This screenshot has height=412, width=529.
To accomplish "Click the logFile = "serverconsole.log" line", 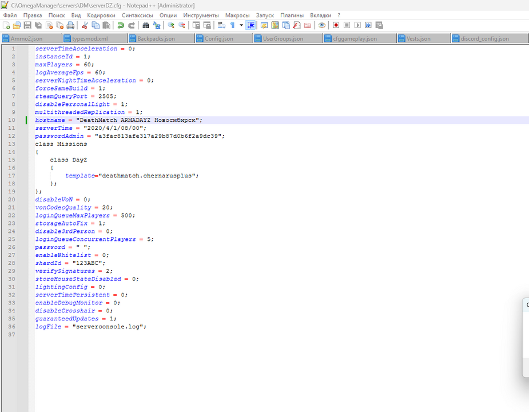I will tap(91, 327).
